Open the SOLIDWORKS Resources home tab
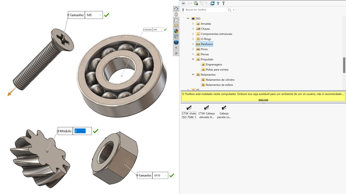The width and height of the screenshot is (346, 194). pos(176,9)
